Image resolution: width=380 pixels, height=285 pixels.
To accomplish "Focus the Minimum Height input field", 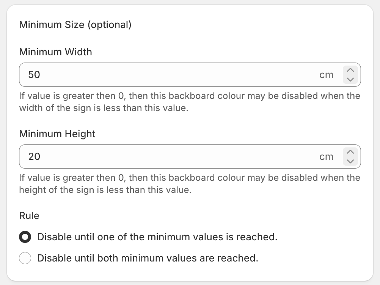I will [x=190, y=157].
